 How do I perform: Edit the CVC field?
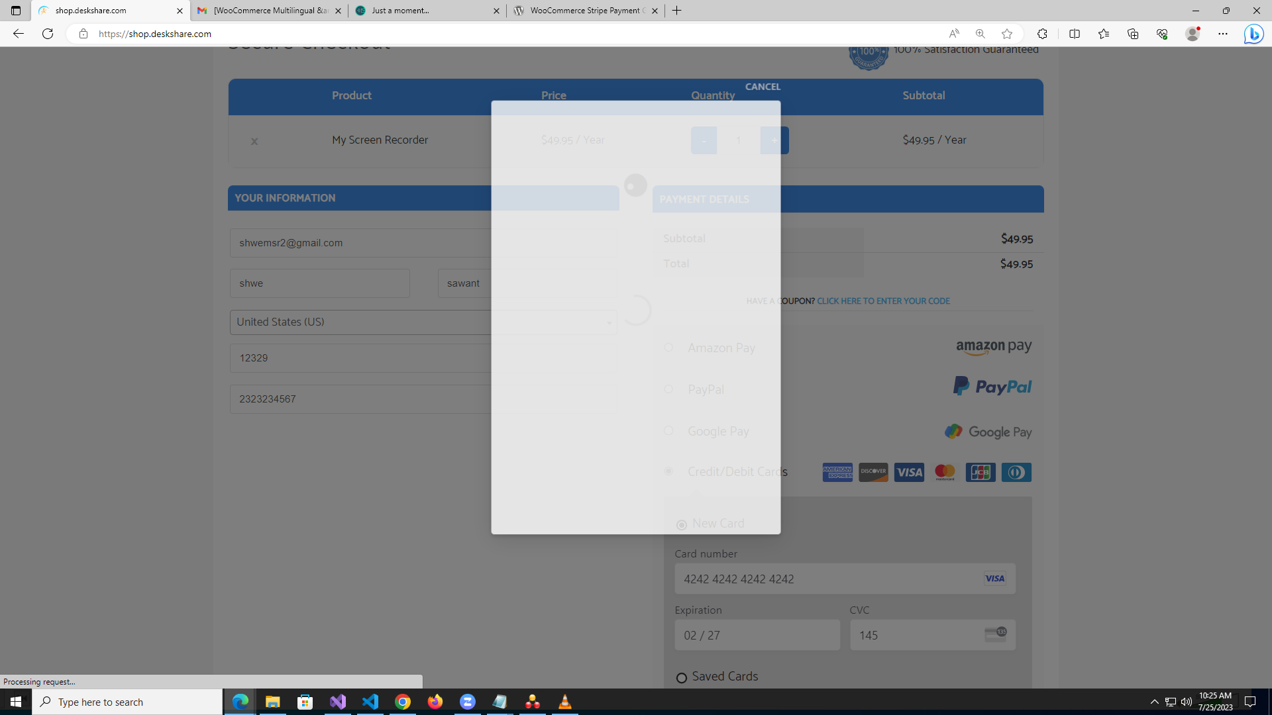(933, 635)
